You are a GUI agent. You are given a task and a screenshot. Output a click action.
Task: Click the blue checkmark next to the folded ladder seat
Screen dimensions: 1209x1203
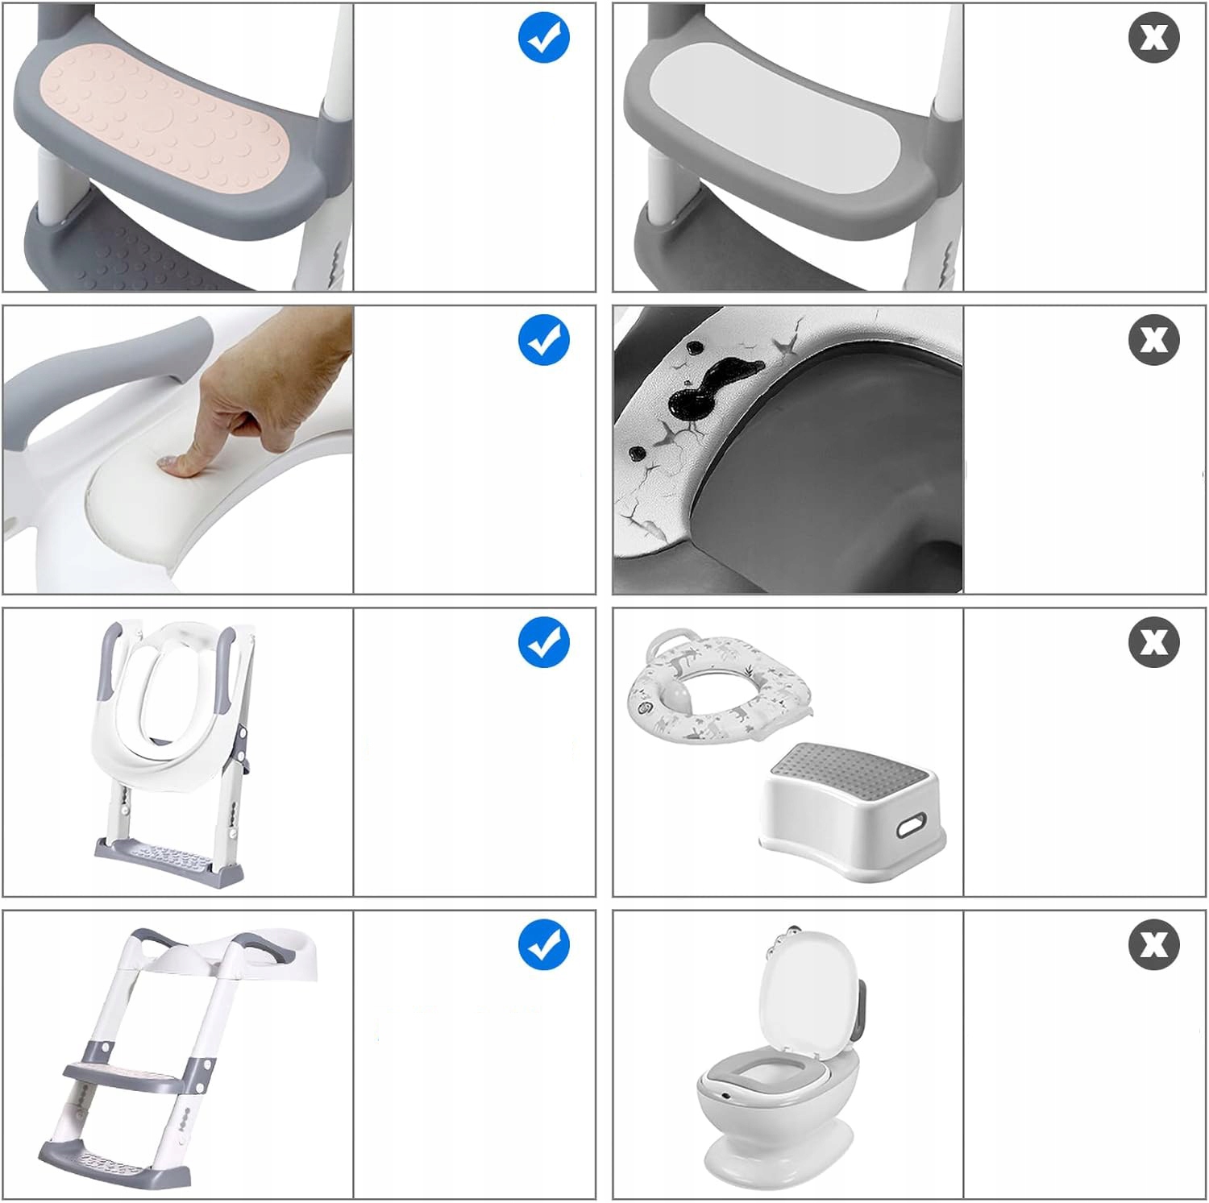[x=544, y=642]
